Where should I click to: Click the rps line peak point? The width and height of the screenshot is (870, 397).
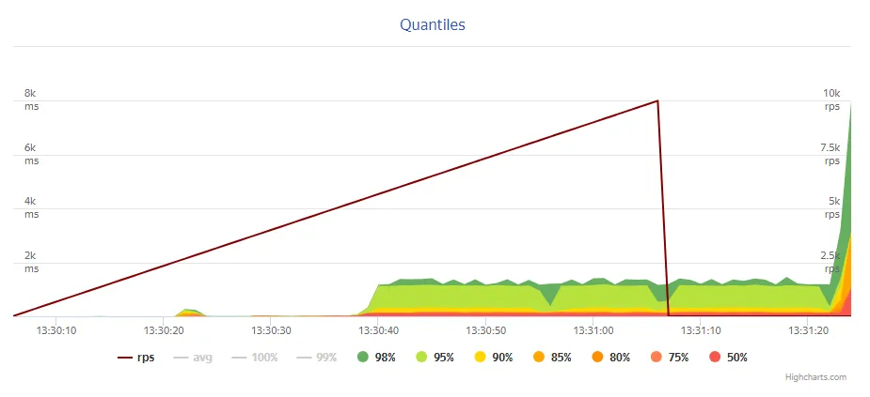(656, 100)
